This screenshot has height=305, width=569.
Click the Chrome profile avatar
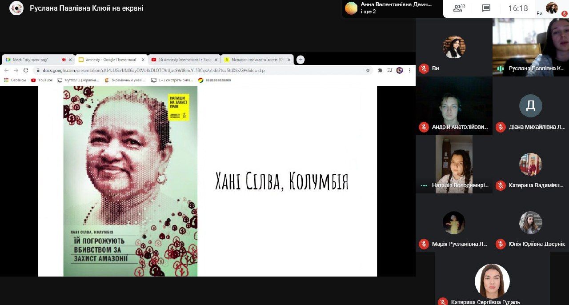click(x=400, y=70)
